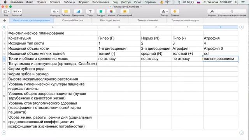
Task: Open Sort and Filter panel
Action: [232, 11]
